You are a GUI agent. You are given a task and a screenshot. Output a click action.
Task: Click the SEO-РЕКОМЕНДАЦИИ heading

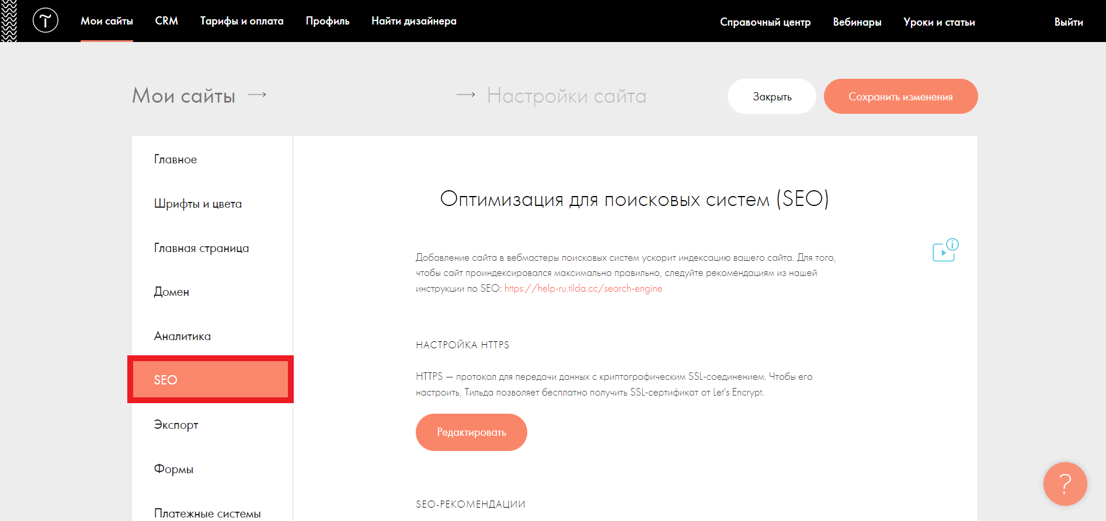[x=471, y=504]
